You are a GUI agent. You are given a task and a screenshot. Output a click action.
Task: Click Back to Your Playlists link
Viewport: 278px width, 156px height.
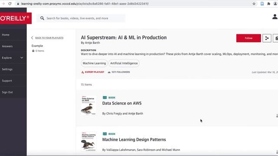pos(49,38)
